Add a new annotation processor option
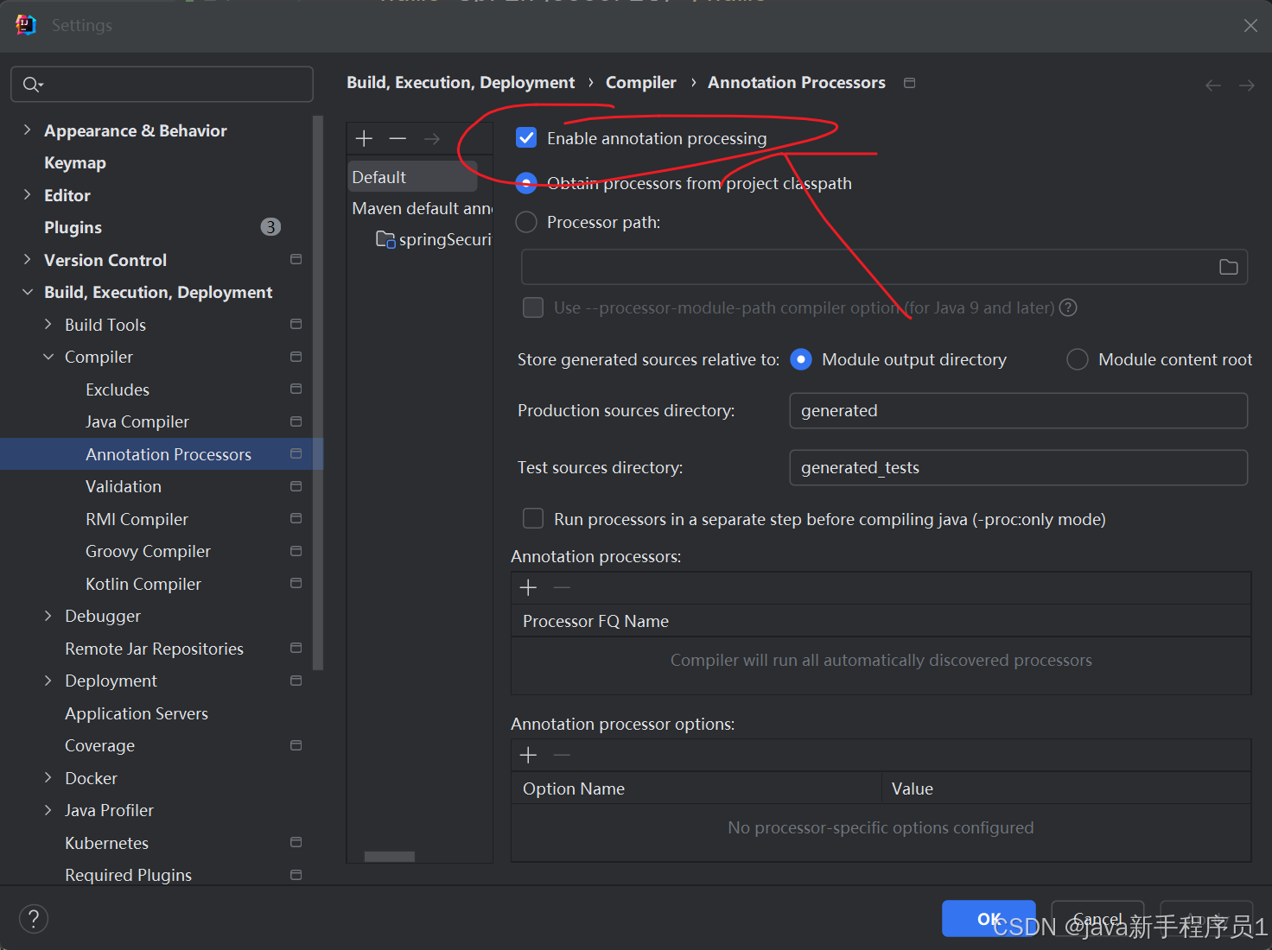1272x950 pixels. click(x=528, y=755)
